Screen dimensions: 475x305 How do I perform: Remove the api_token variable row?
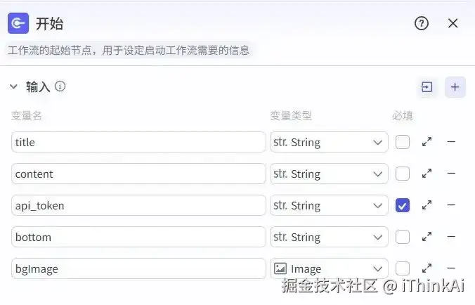click(x=451, y=205)
